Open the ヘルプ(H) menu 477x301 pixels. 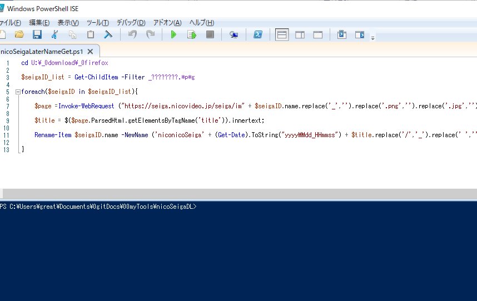pyautogui.click(x=202, y=22)
